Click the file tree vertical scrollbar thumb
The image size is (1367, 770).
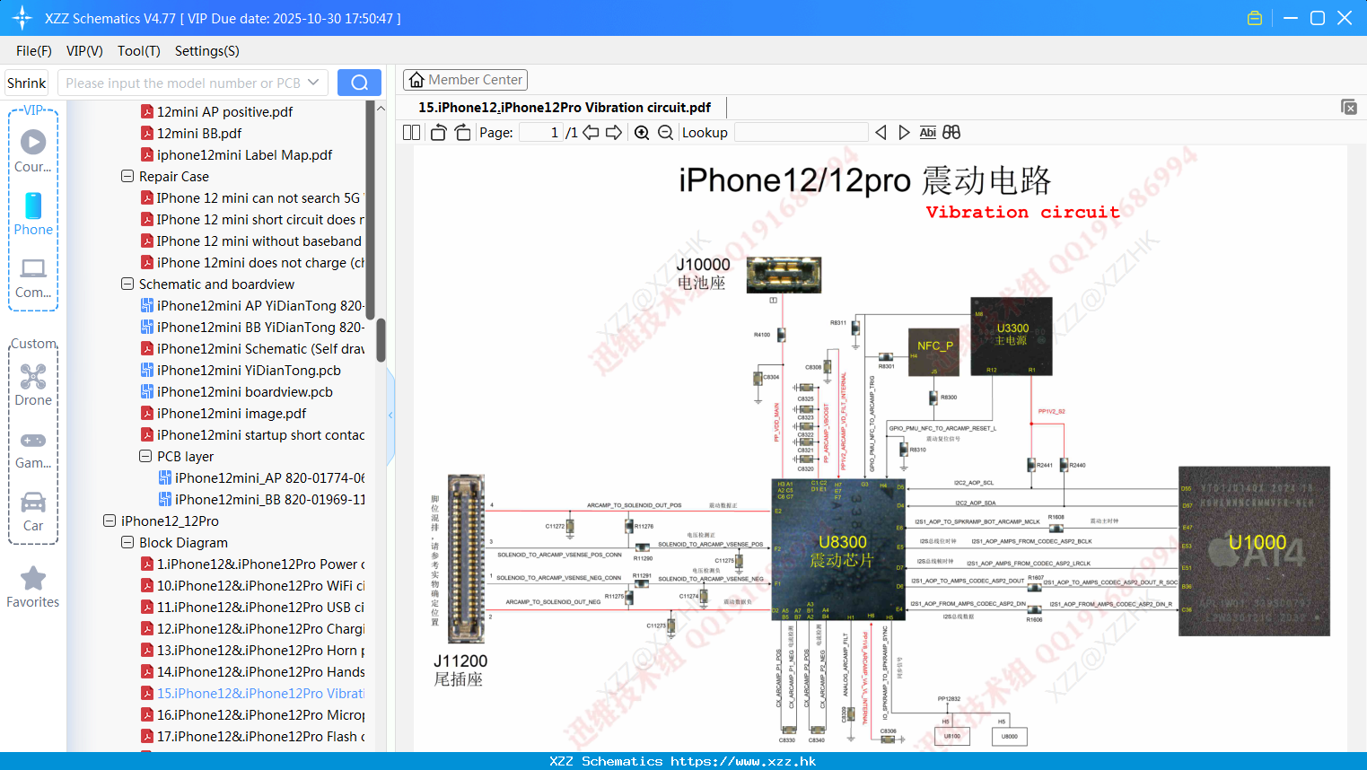[381, 340]
